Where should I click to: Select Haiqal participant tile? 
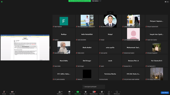pos(110,34)
